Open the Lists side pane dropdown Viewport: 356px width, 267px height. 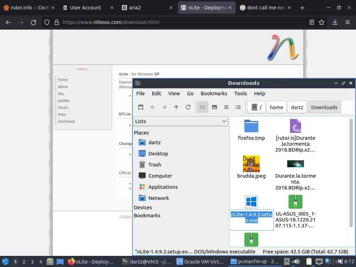tap(180, 121)
